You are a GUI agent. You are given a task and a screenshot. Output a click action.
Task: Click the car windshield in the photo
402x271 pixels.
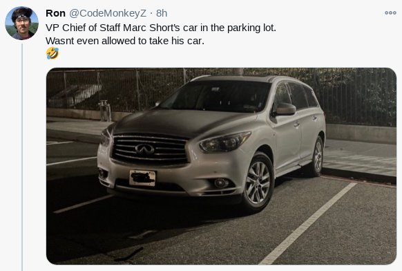216,96
